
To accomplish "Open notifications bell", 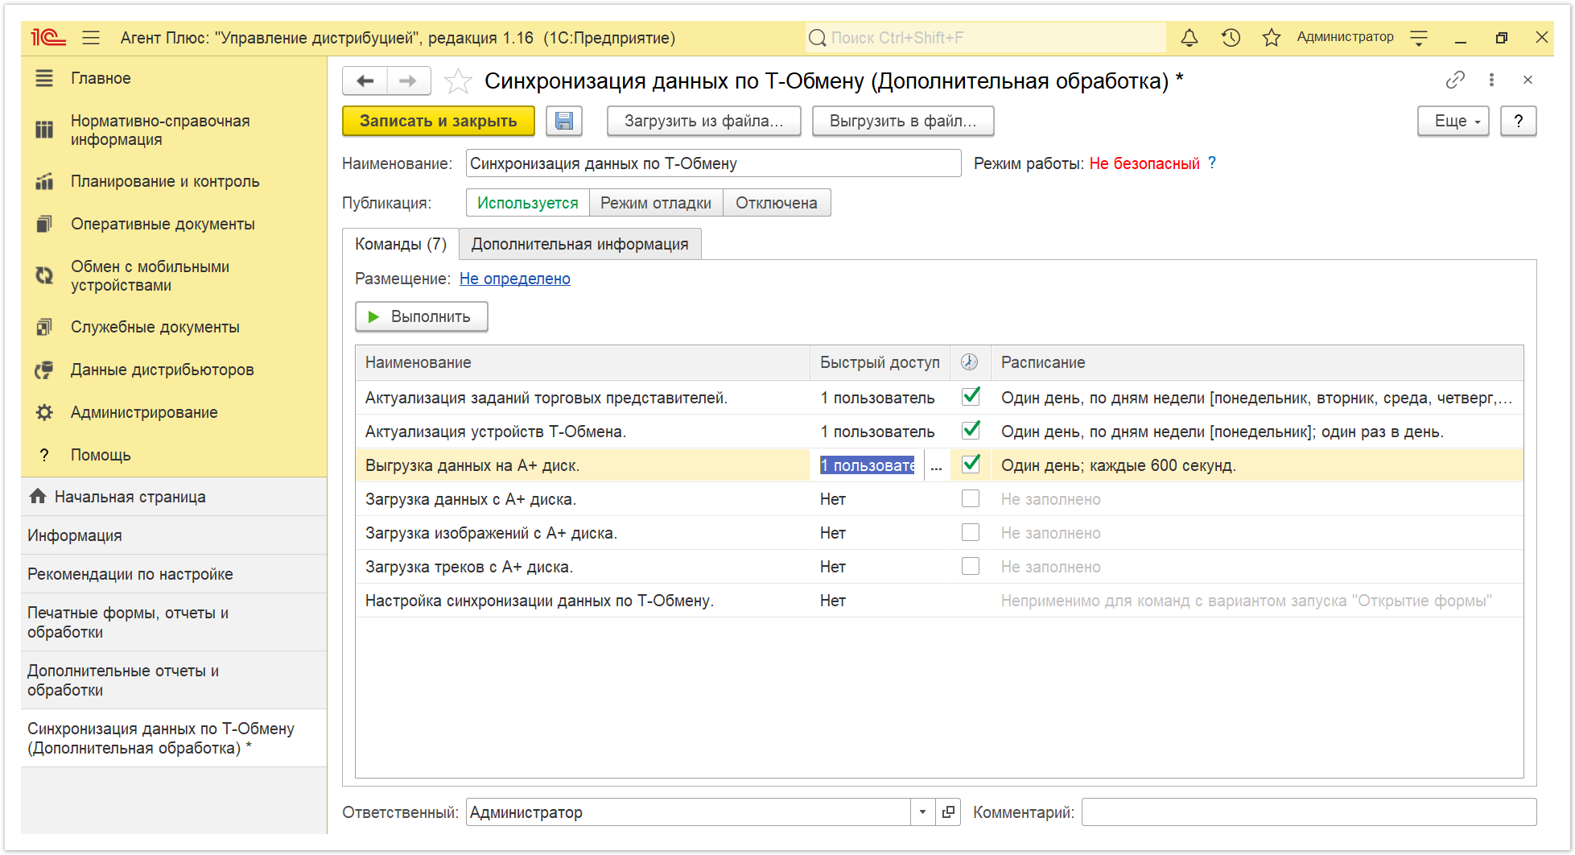I will (1189, 38).
